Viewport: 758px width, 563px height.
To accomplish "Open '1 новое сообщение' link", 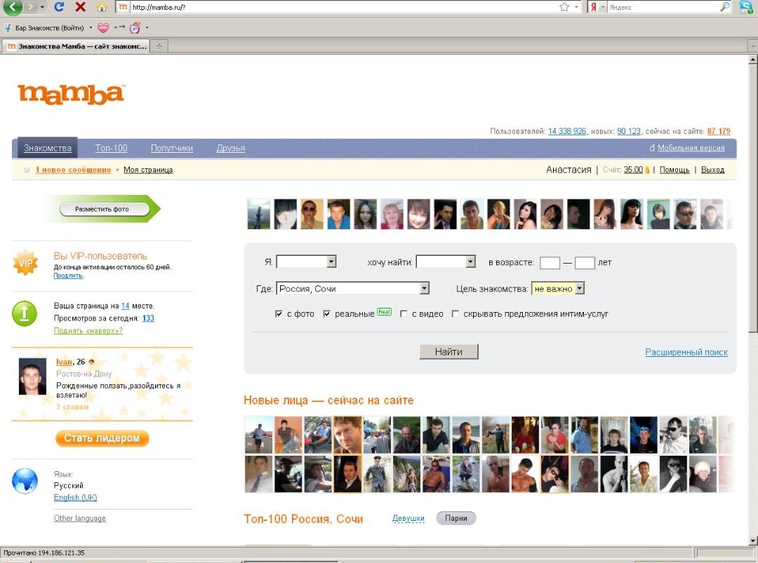I will point(73,170).
